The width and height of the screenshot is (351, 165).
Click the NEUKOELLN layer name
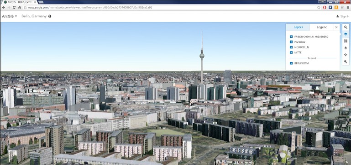(x=302, y=47)
